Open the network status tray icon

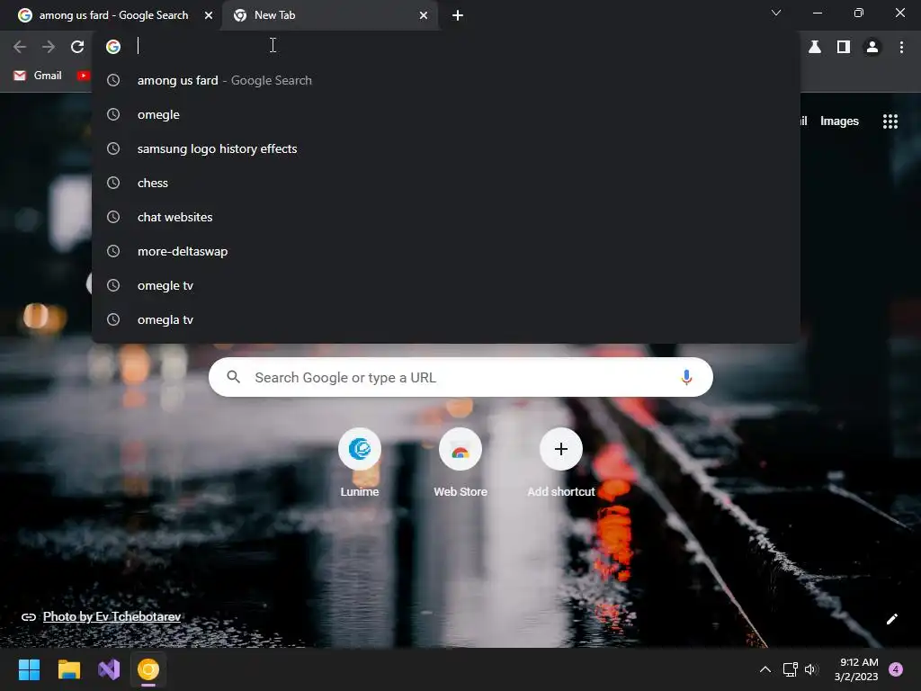pyautogui.click(x=790, y=669)
